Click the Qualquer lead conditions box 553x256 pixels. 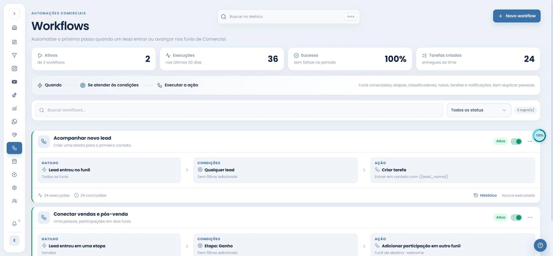click(275, 170)
